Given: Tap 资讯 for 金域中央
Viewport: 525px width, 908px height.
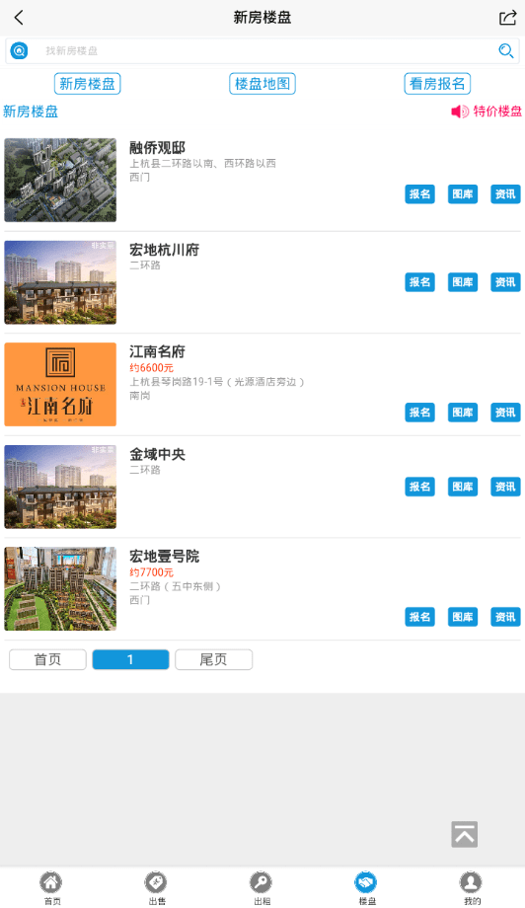Looking at the screenshot, I should coord(505,487).
